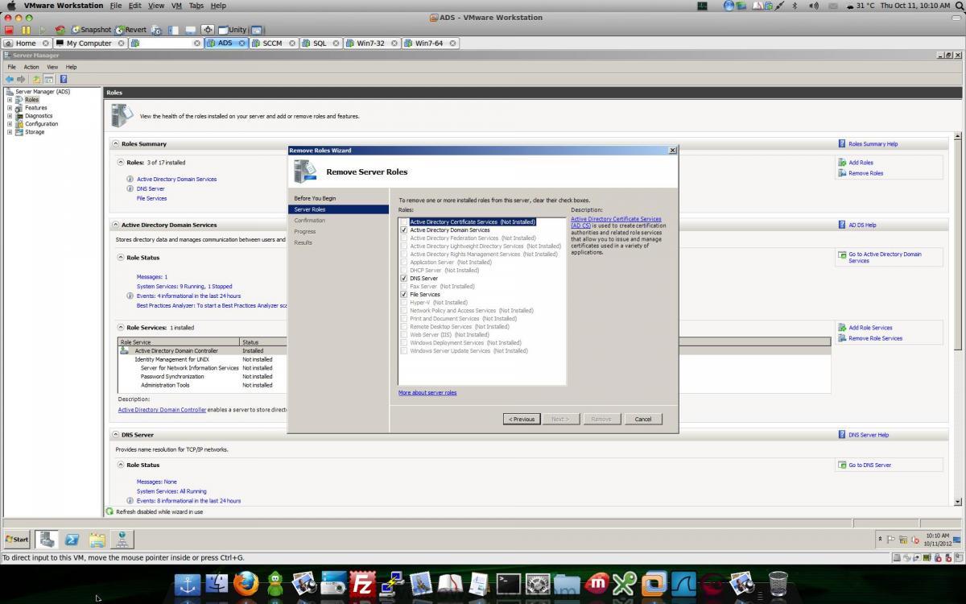Collapse the DNS Server section
Screen dimensions: 966x604
[115, 435]
